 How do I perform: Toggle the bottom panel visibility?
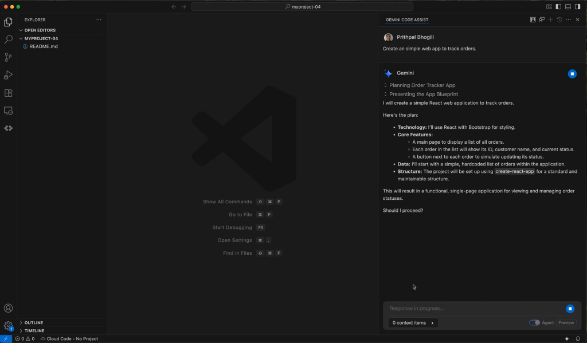click(568, 7)
